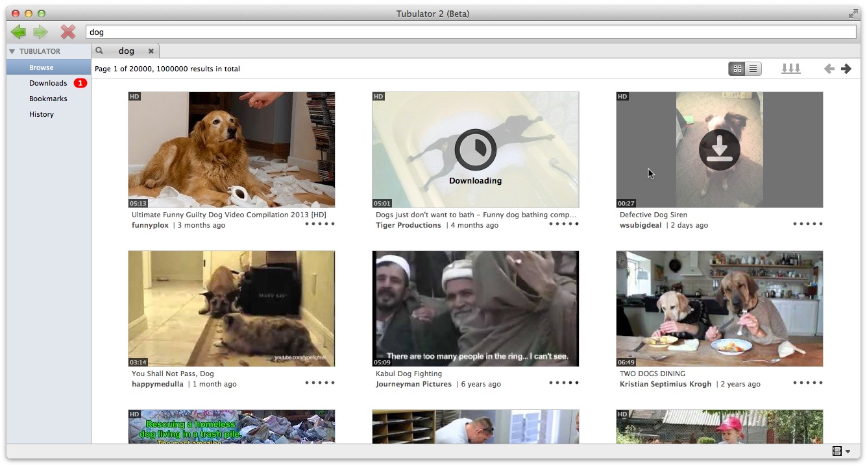
Task: Click the Downloading progress icon on bath video
Action: (476, 150)
